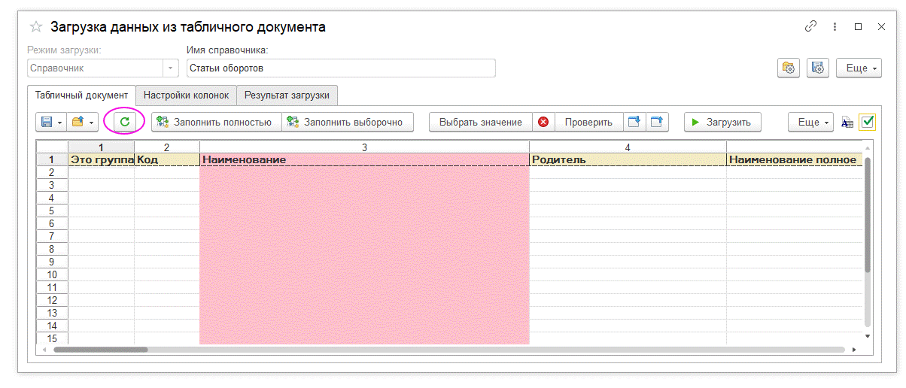Click the open folder icon in toolbar

tap(77, 122)
